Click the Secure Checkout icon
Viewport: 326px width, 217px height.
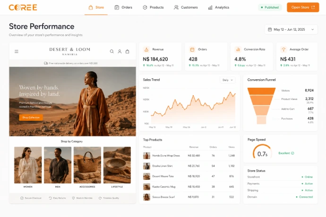(x=22, y=198)
